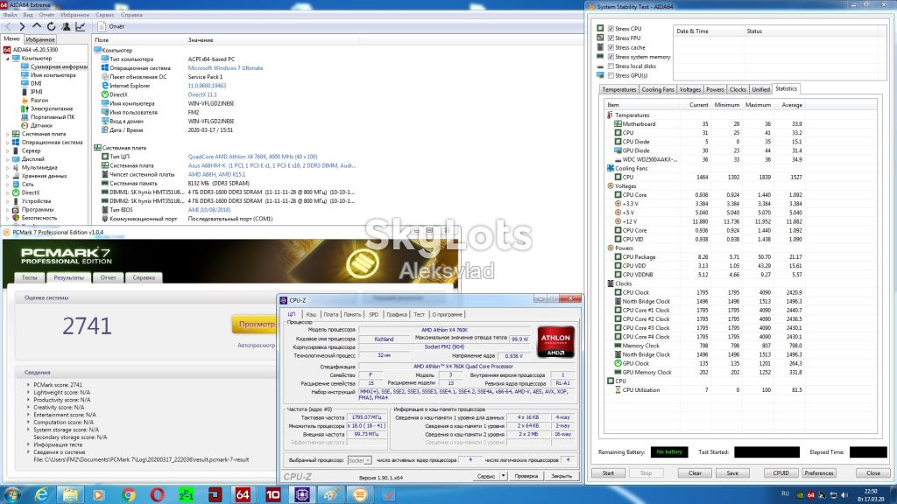Switch to Избранное tab in AIDA64
The image size is (897, 504).
(x=40, y=39)
